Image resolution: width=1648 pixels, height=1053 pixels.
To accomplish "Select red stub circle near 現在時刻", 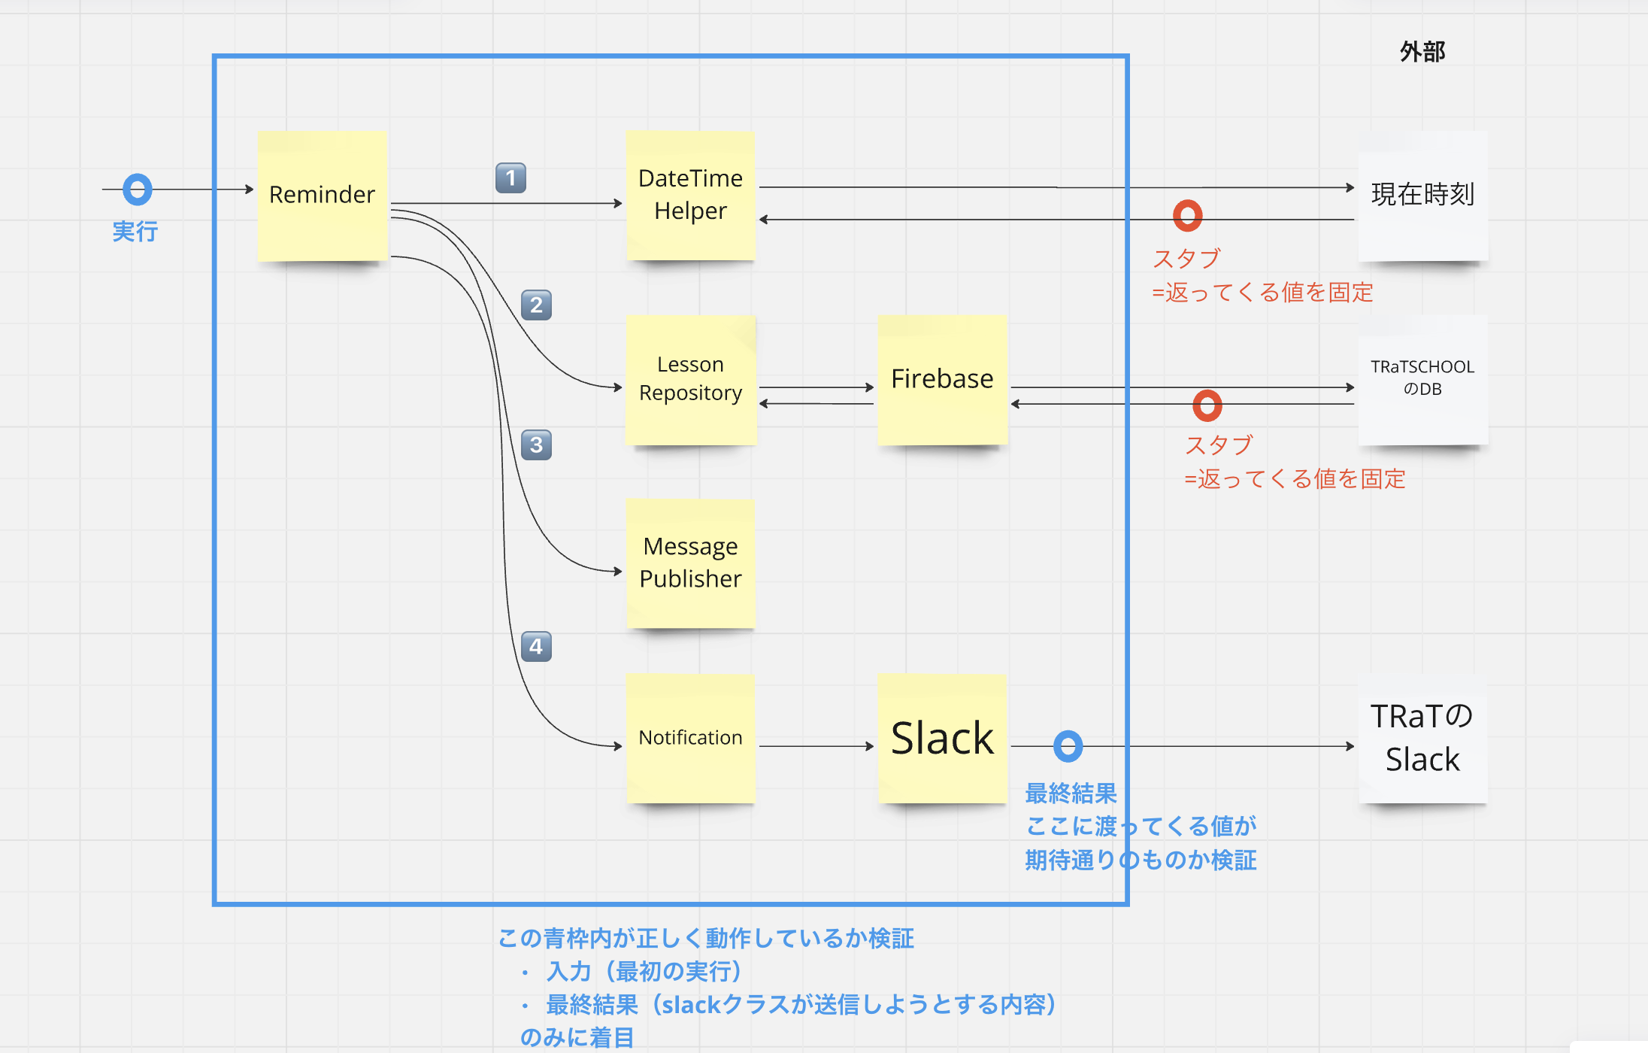I will (1187, 216).
